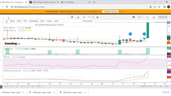This screenshot has height=96, width=171.
Task: Click the browser forward arrow
Action: (2, 7)
